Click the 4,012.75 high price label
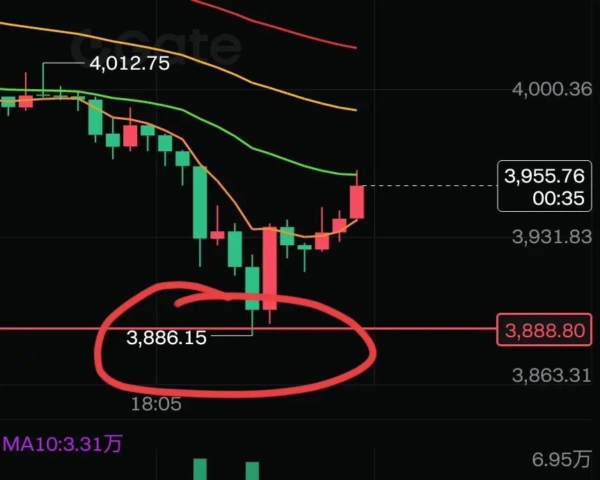Viewport: 600px width, 480px height. (x=129, y=63)
